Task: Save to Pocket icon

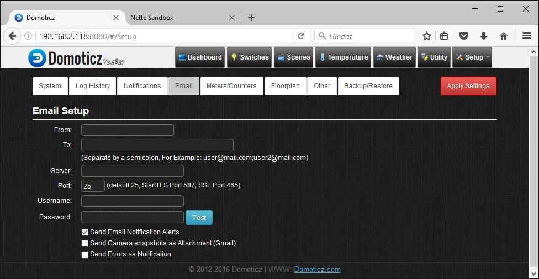Action: click(x=464, y=36)
